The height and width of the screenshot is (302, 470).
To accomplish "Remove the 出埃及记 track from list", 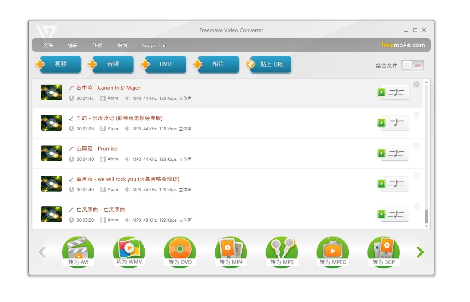I will (417, 115).
